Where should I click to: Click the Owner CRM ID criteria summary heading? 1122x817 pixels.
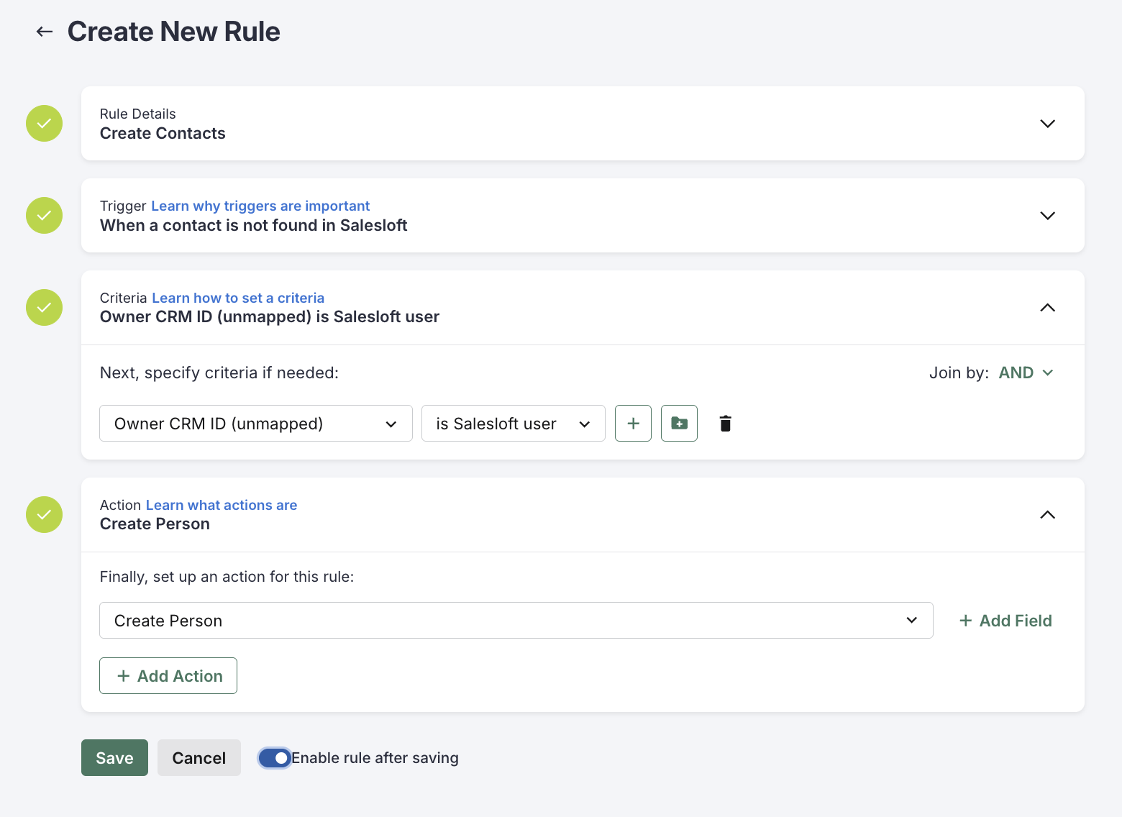[x=270, y=317]
